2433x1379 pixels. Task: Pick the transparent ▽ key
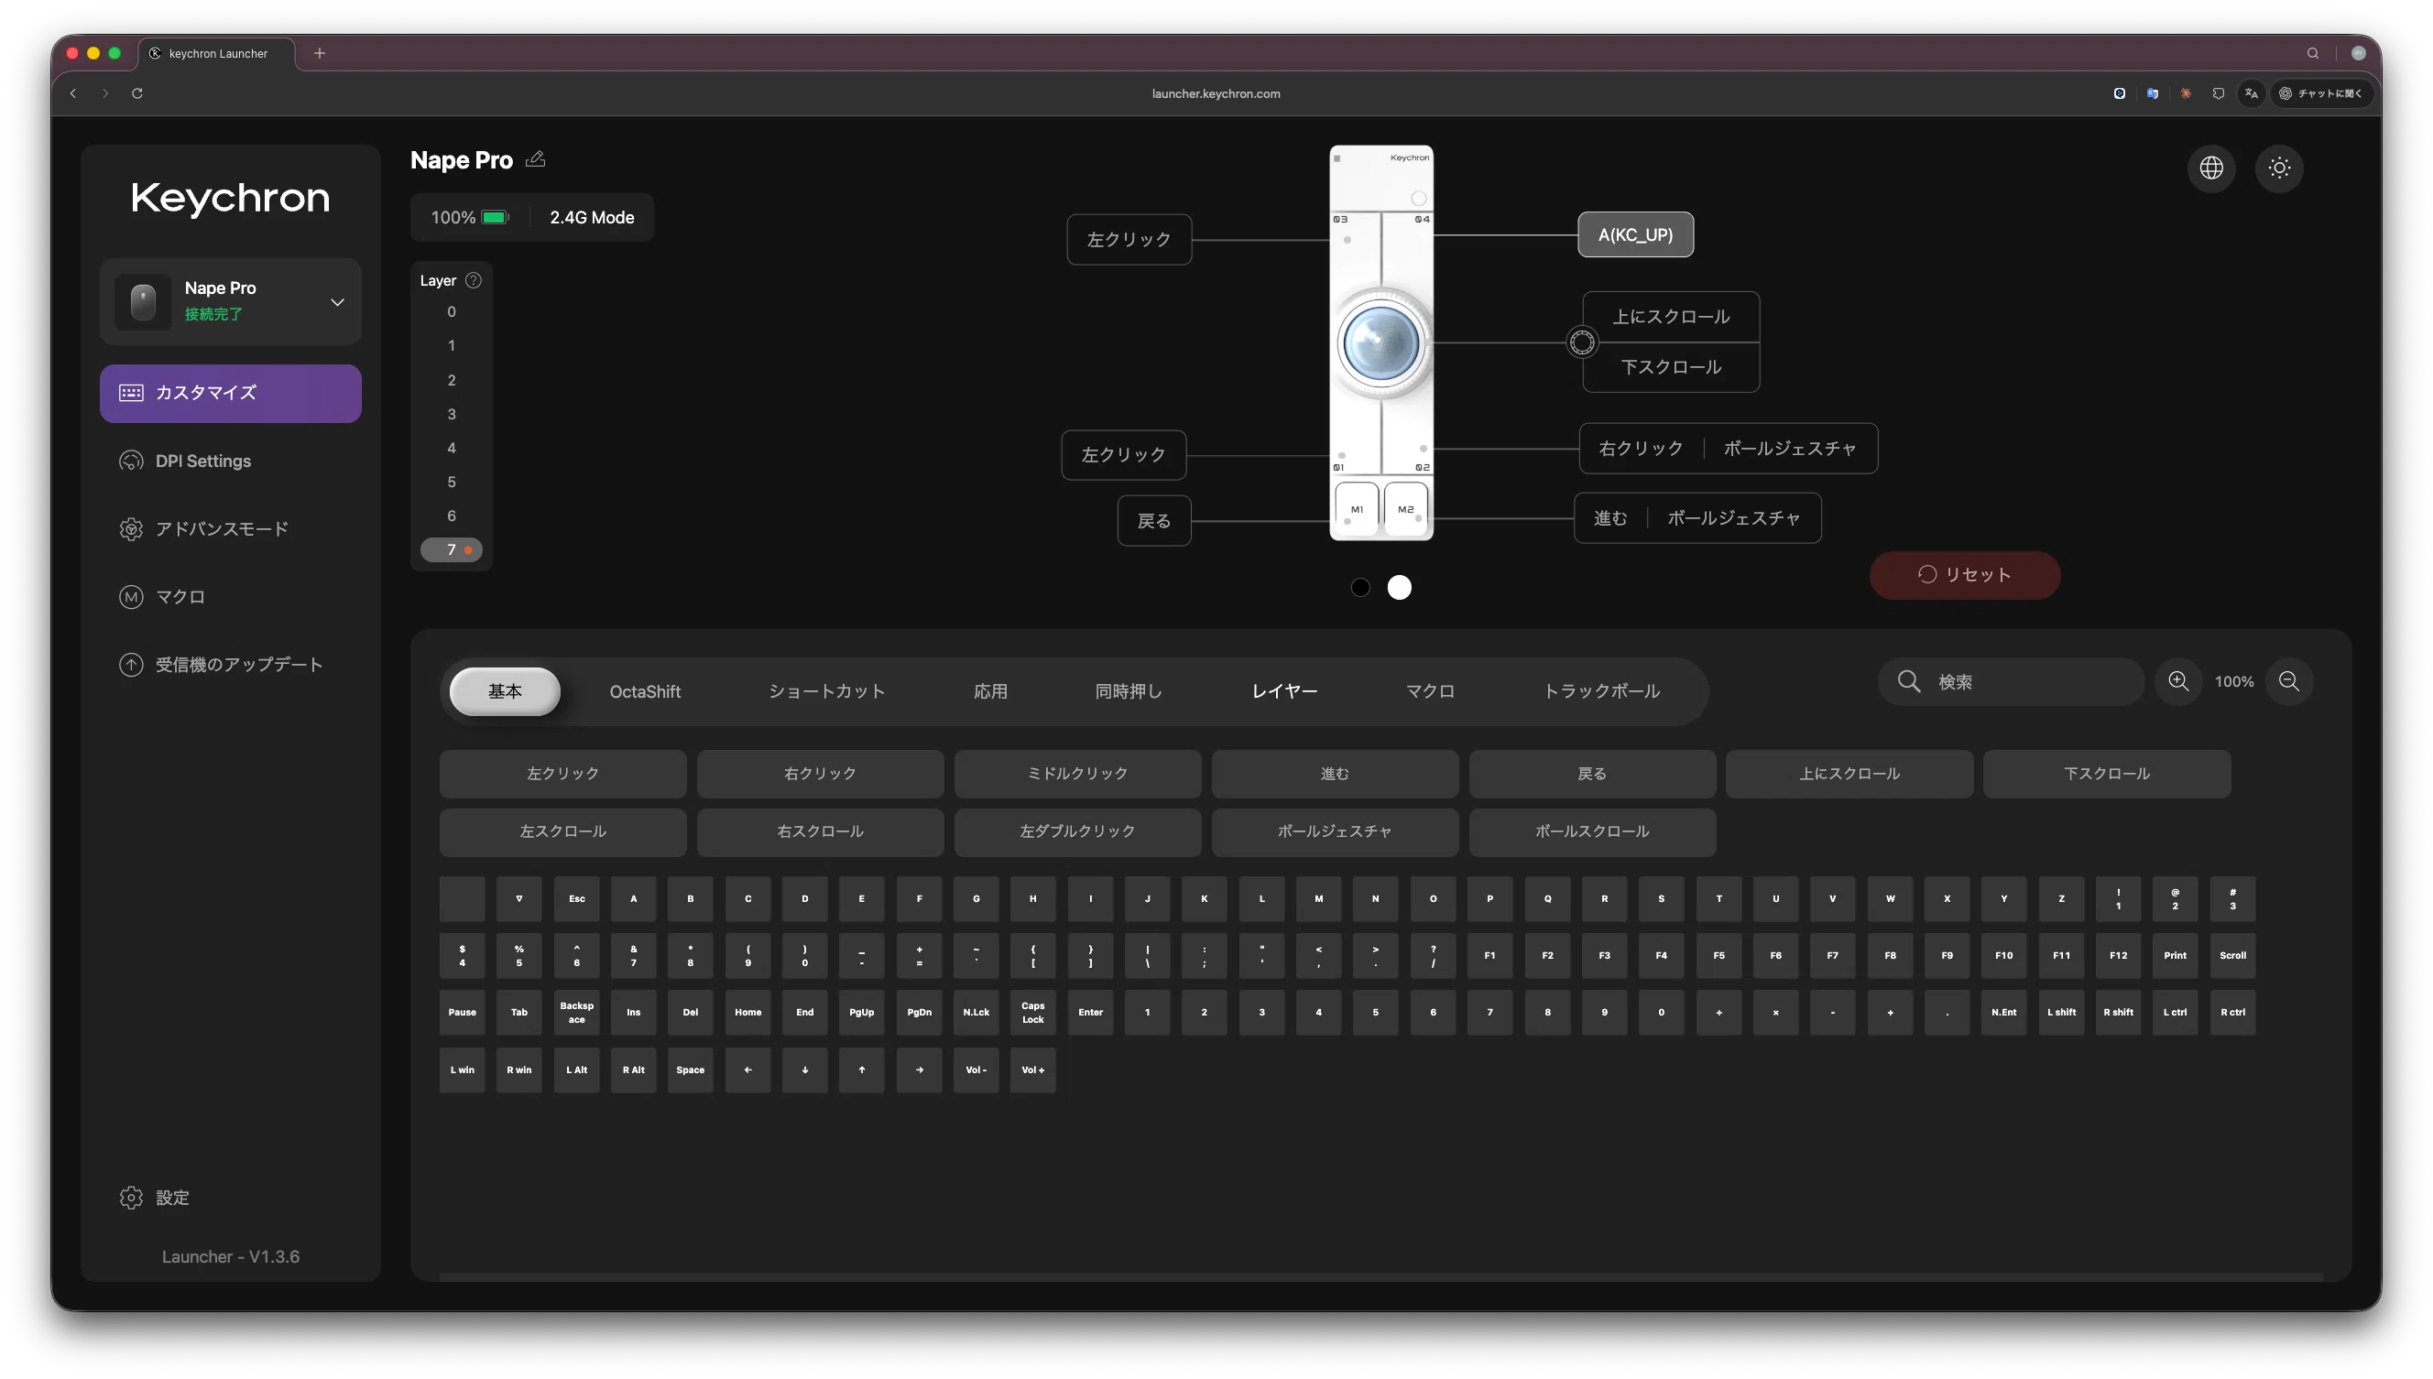tap(519, 899)
